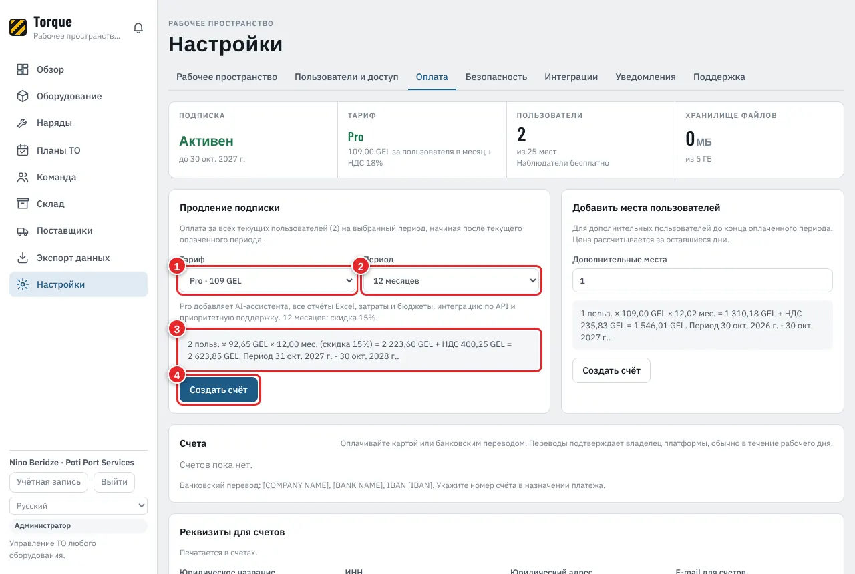Open Оборудование in the sidebar
The width and height of the screenshot is (855, 574).
[78, 96]
